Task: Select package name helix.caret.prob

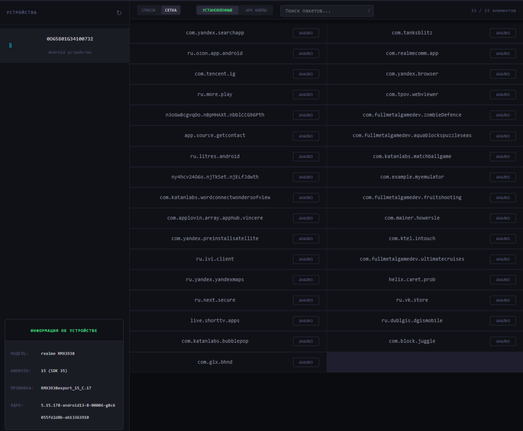Action: [412, 279]
